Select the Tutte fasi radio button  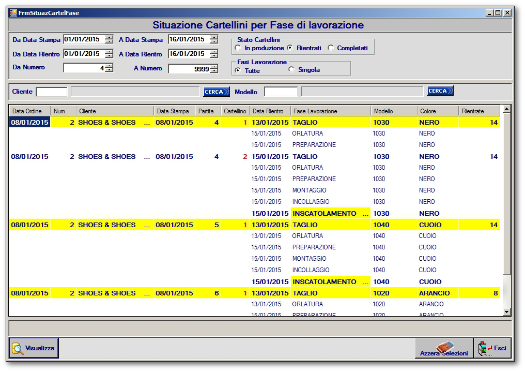238,70
